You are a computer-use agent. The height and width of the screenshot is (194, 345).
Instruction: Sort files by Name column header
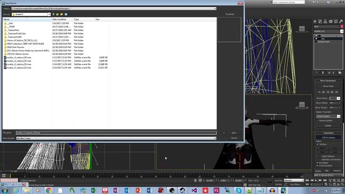click(x=27, y=19)
